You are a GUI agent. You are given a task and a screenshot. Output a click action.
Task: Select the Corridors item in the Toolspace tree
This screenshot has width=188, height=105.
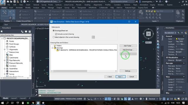click(13, 66)
